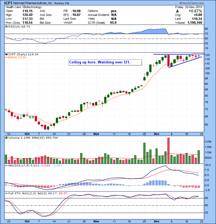Click the Last price 119.34
The height and width of the screenshot is (224, 216).
197,19
